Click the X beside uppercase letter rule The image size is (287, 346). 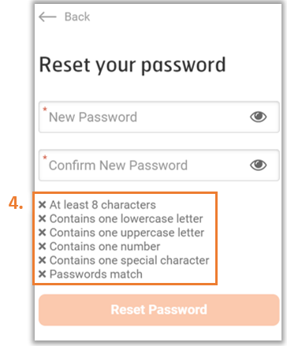click(43, 233)
